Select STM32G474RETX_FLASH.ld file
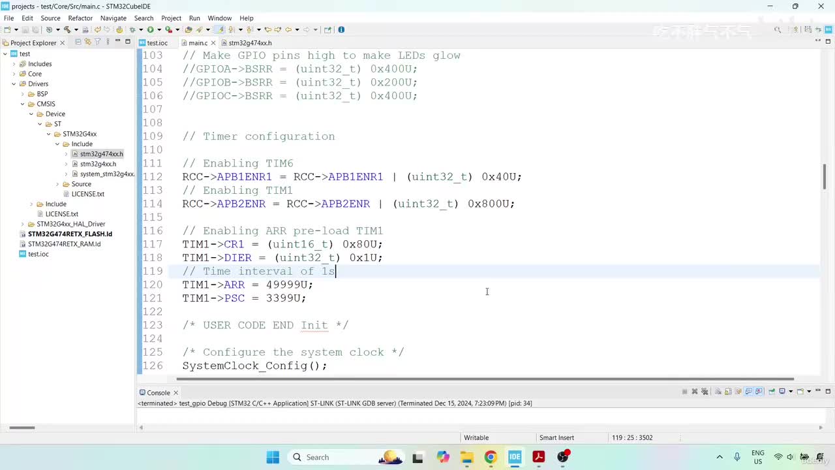 click(70, 234)
